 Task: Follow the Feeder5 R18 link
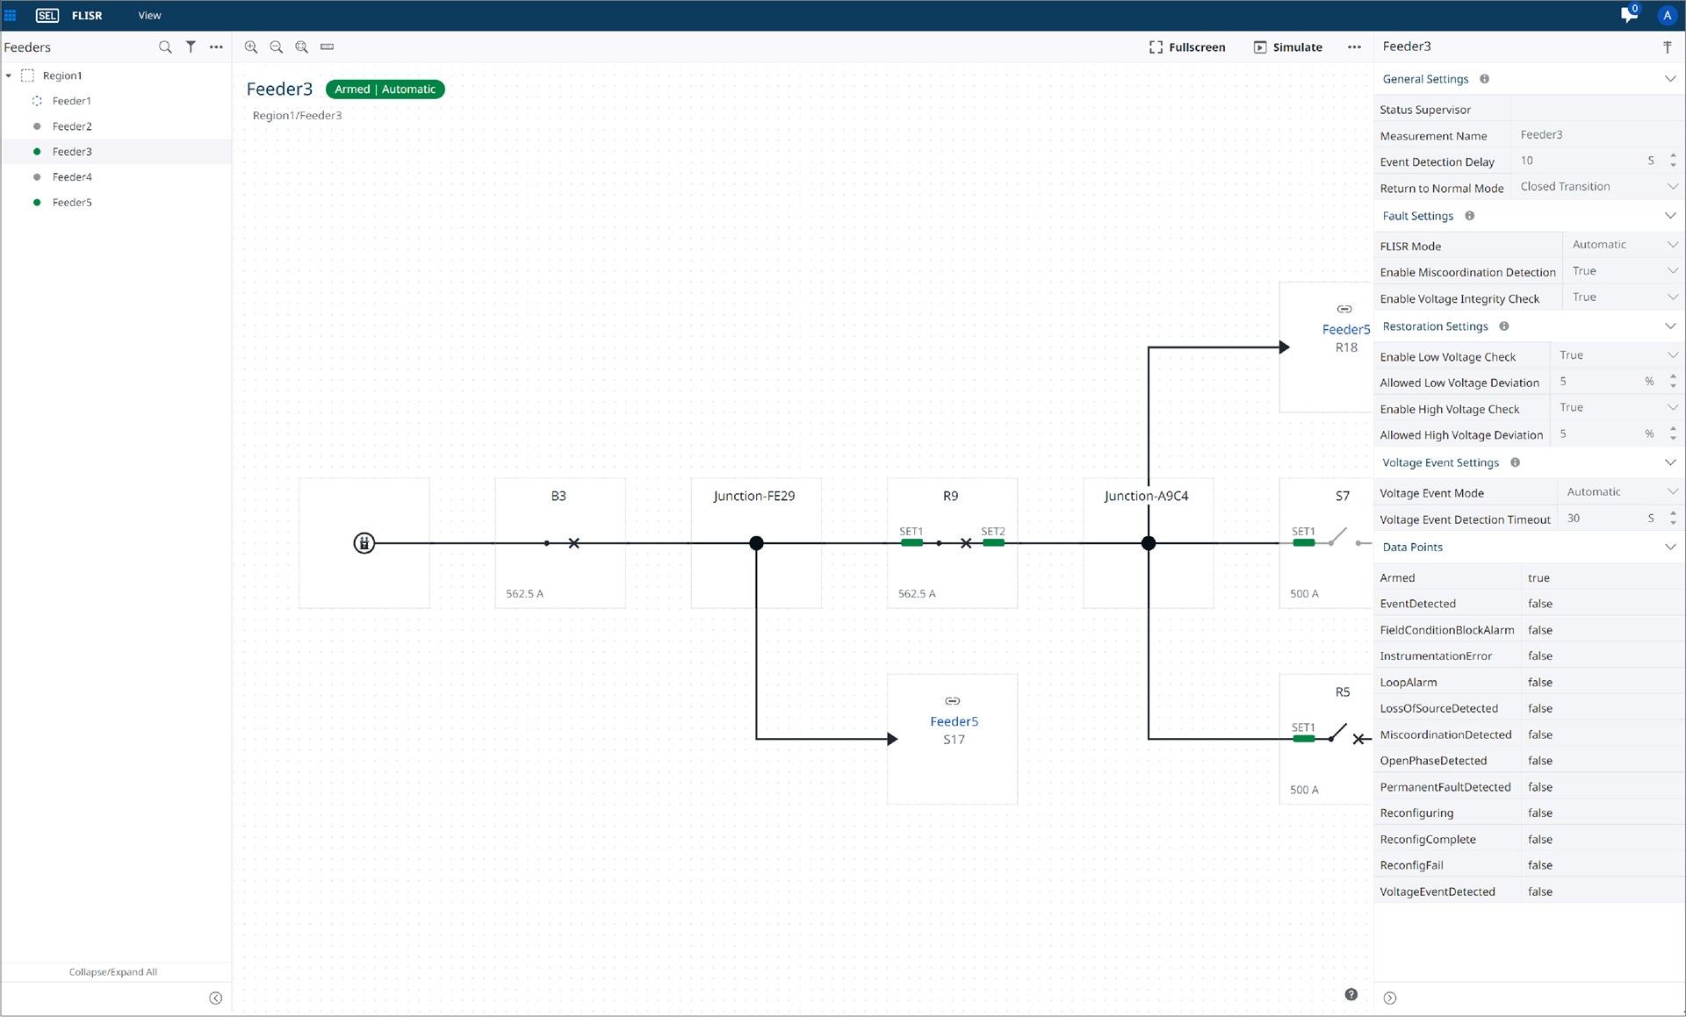coord(1346,329)
